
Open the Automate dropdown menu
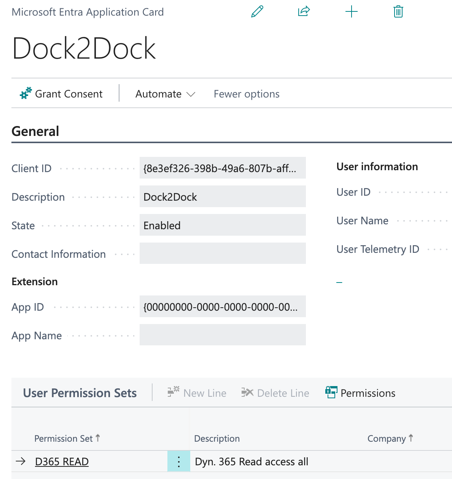pyautogui.click(x=165, y=94)
